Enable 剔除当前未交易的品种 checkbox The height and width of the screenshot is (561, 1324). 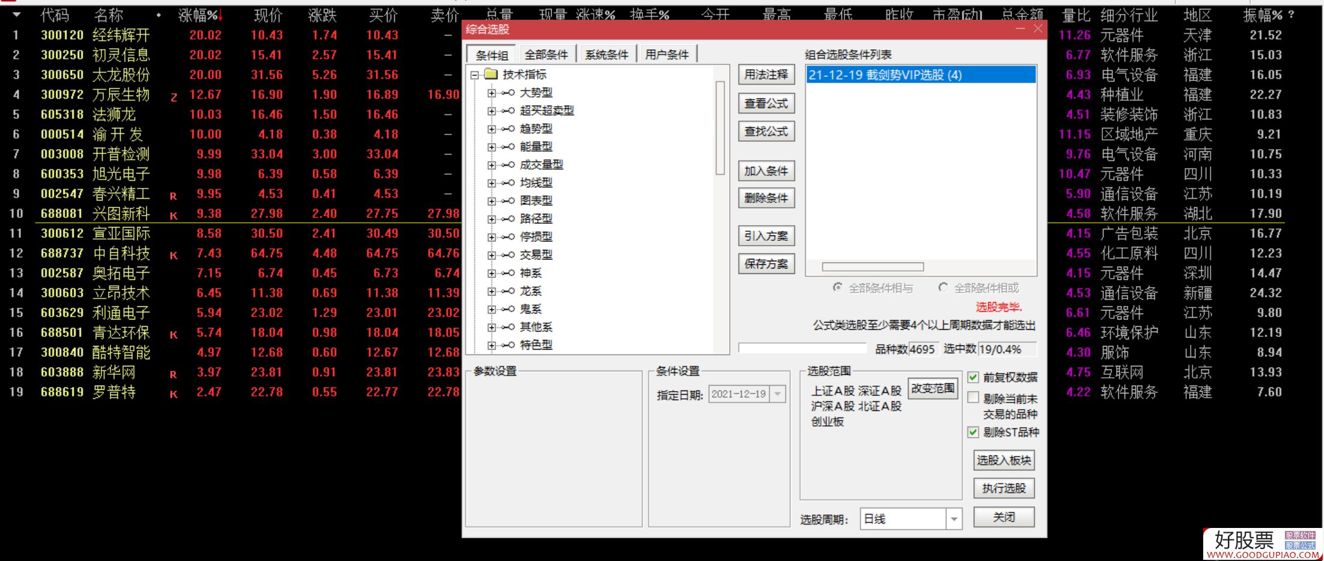click(973, 398)
